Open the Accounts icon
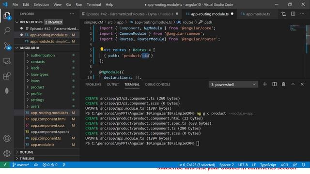 (x=7, y=138)
